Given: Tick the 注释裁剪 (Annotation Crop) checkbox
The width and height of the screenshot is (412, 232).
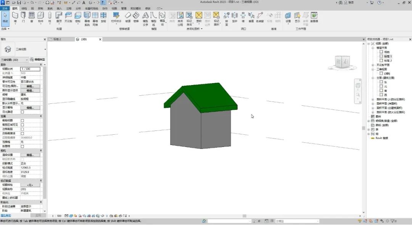Looking at the screenshot, I should [x=23, y=129].
